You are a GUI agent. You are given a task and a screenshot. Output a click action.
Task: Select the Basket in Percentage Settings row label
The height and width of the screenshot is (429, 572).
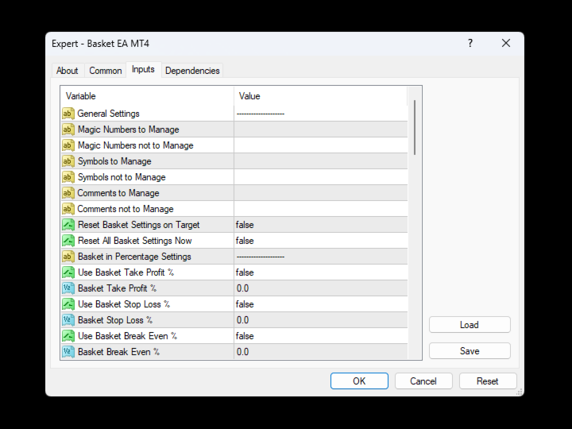pos(134,257)
